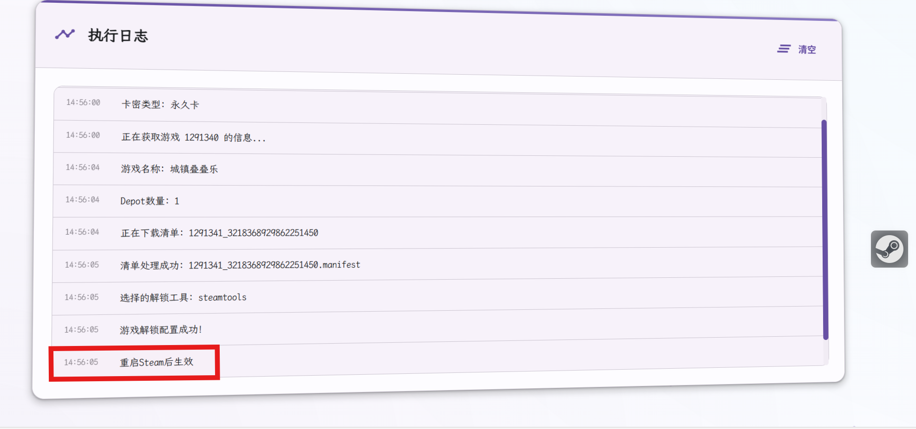916x429 pixels.
Task: Click the 游戏名称: 城镇叠叠乐 log message
Action: [x=169, y=169]
